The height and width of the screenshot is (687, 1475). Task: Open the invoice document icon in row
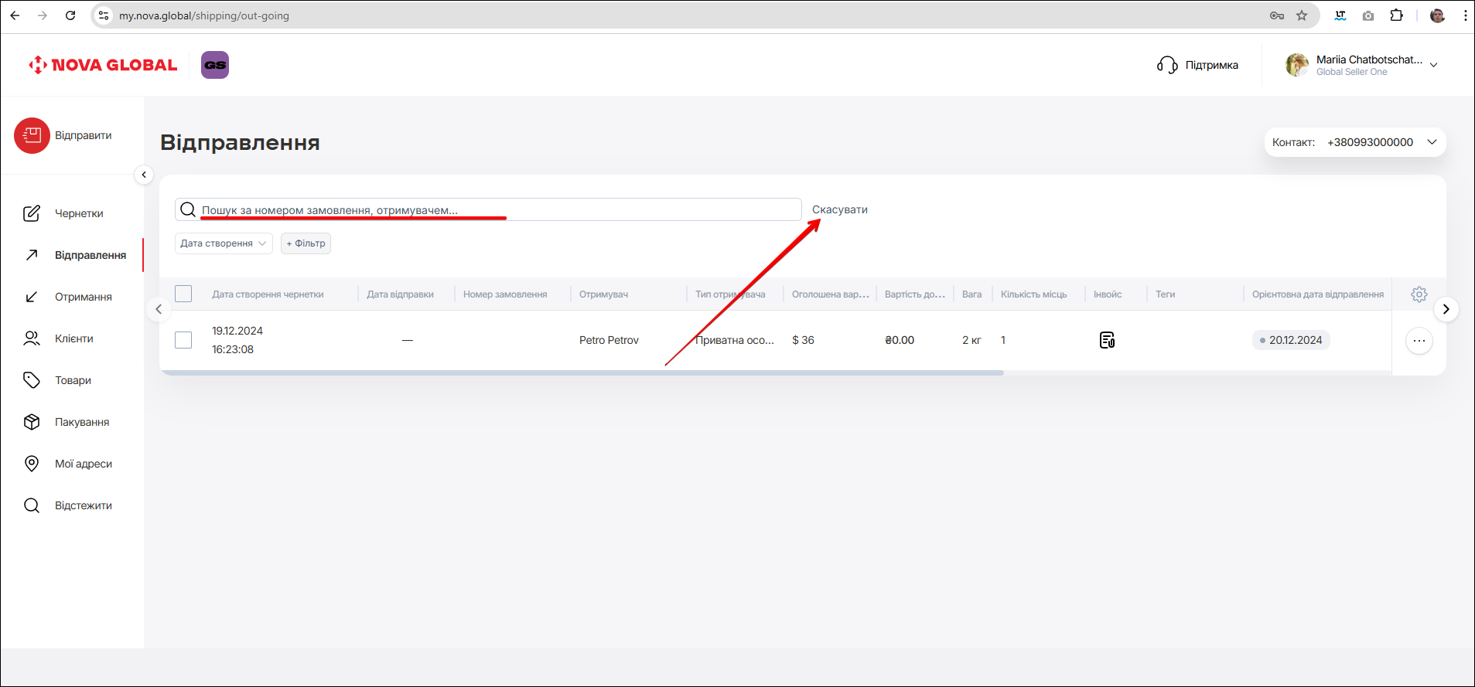pyautogui.click(x=1107, y=340)
